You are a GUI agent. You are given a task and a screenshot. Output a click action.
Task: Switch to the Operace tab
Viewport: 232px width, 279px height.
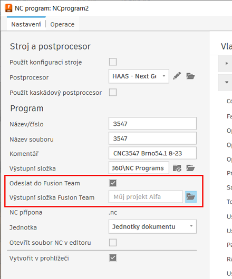pyautogui.click(x=62, y=24)
